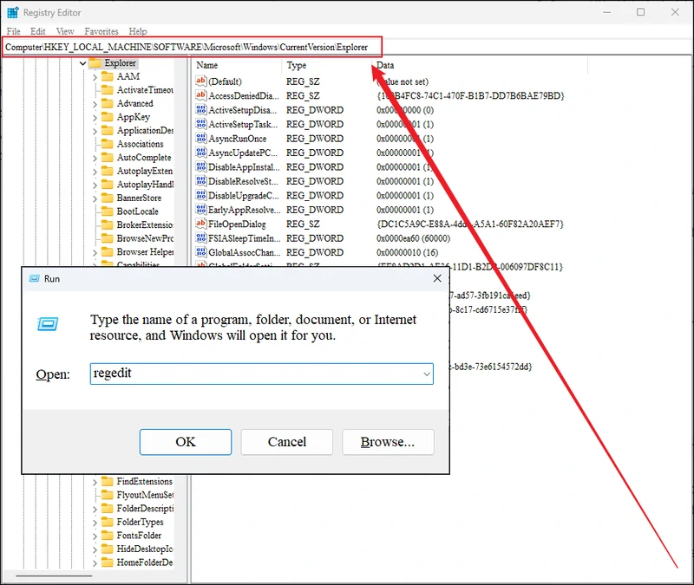The image size is (694, 585).
Task: Open the Run dialog Open dropdown arrow
Action: tap(426, 374)
